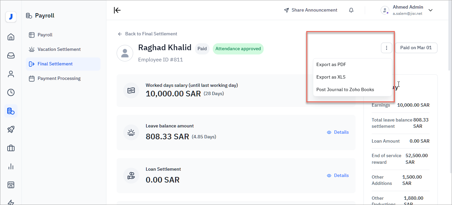Open the employees person icon in sidebar

tap(11, 74)
